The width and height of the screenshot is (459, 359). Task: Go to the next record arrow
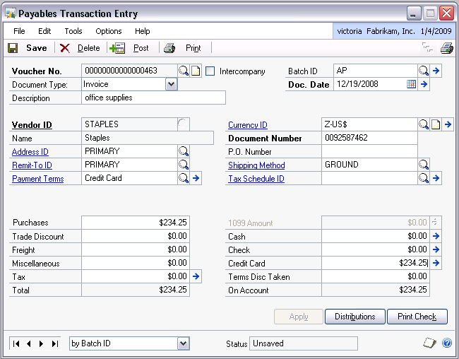click(42, 343)
